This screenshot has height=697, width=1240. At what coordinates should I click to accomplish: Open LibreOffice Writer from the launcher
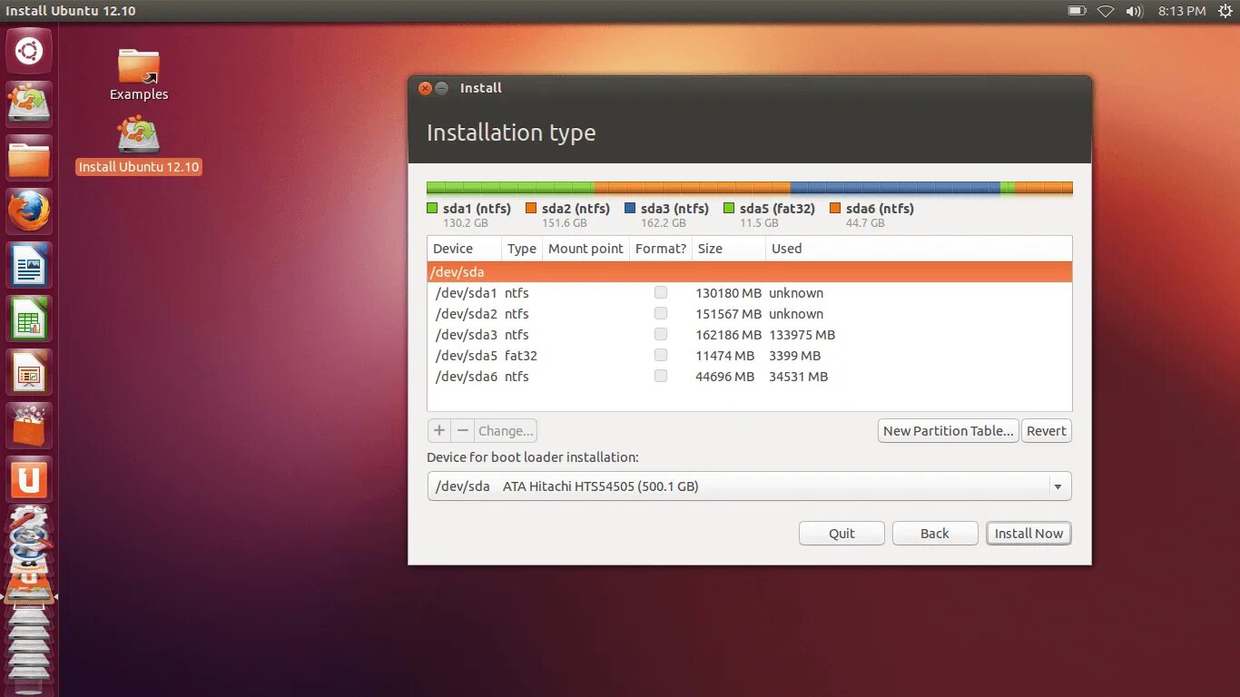(x=29, y=265)
